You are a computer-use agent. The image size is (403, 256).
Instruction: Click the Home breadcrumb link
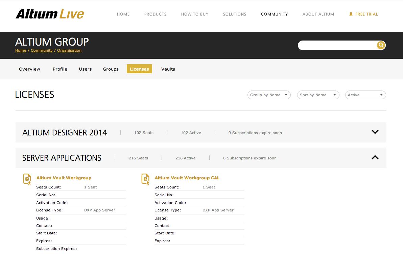coord(21,50)
